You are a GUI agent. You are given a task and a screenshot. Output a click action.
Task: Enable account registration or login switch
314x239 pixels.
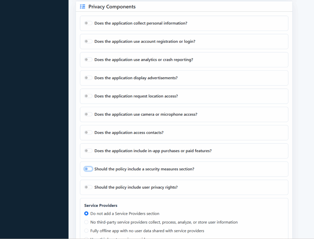click(88, 41)
